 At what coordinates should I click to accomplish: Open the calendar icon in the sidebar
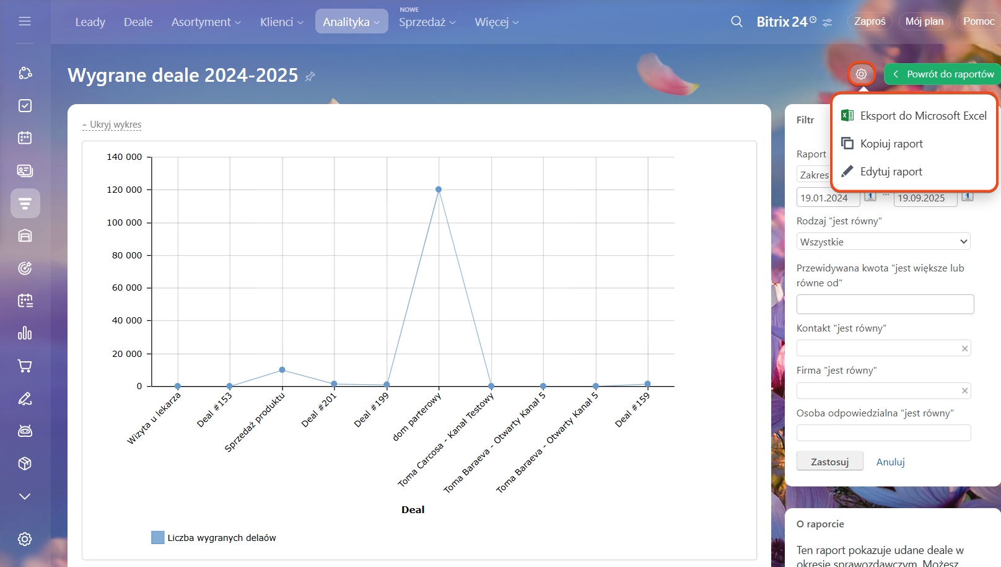click(x=25, y=138)
